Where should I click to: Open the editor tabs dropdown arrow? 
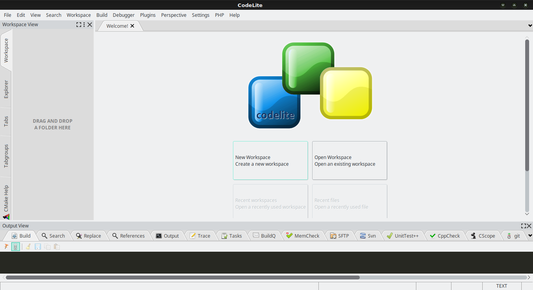(530, 26)
